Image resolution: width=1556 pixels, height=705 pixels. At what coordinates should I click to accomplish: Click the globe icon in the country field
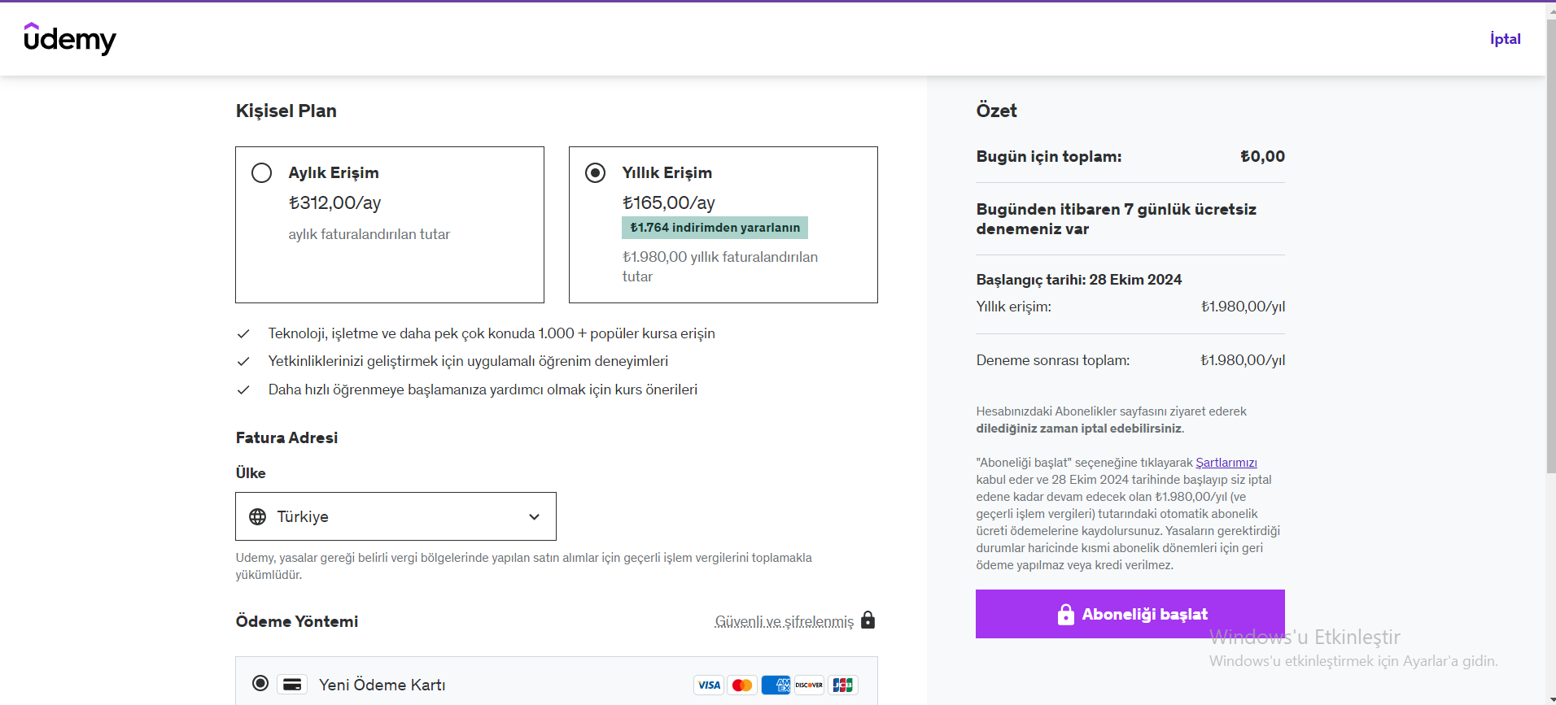coord(258,516)
